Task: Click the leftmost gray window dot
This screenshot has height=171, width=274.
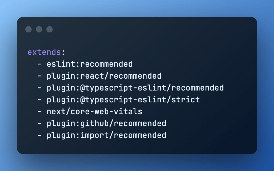Action: (x=28, y=29)
